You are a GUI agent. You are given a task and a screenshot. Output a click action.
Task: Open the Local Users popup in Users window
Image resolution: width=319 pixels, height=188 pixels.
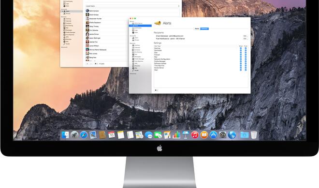(x=132, y=6)
